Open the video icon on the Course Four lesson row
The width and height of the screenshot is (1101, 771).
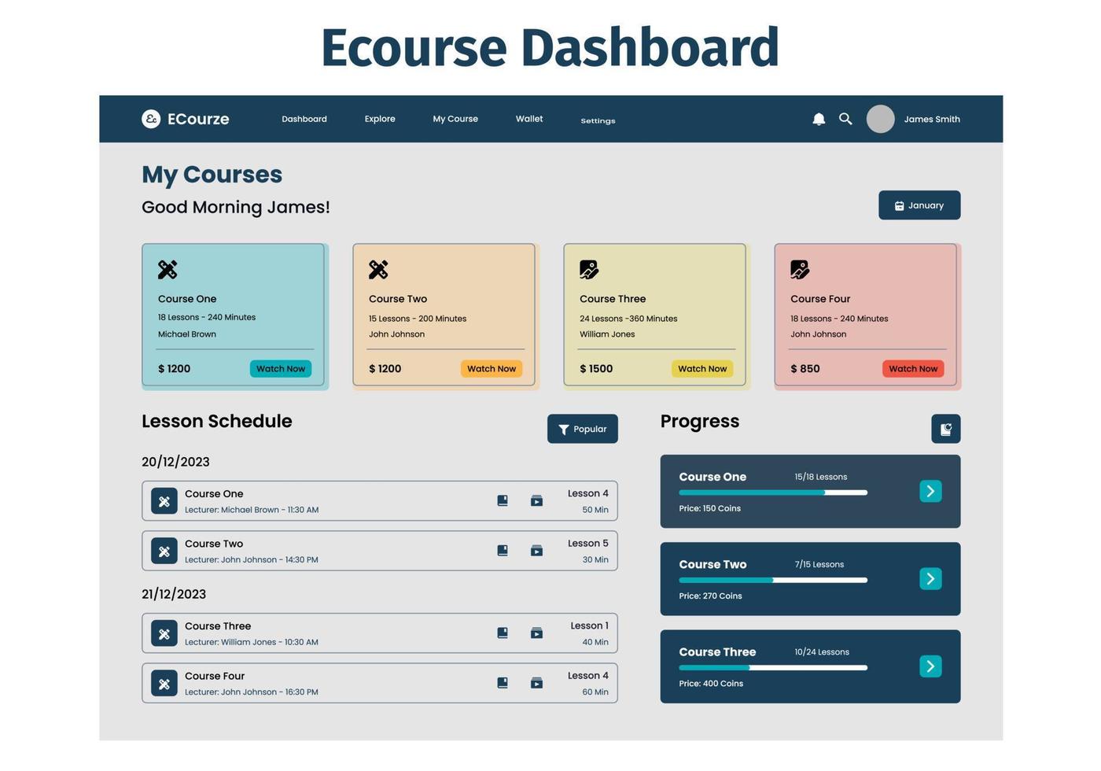pyautogui.click(x=536, y=682)
